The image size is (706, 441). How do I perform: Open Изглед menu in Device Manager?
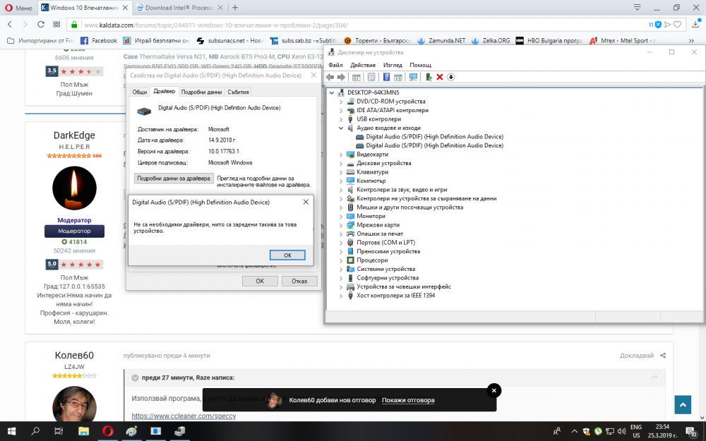click(393, 65)
